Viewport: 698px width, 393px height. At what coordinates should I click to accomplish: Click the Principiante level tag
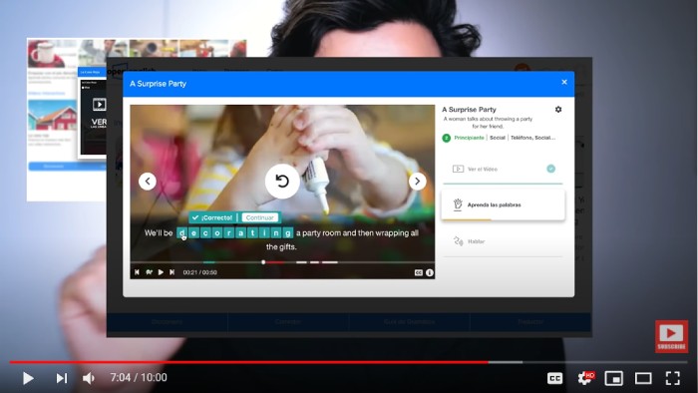469,138
